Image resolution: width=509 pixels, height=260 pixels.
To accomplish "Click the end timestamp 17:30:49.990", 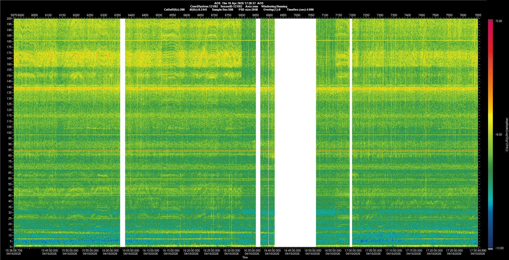I will pos(478,250).
